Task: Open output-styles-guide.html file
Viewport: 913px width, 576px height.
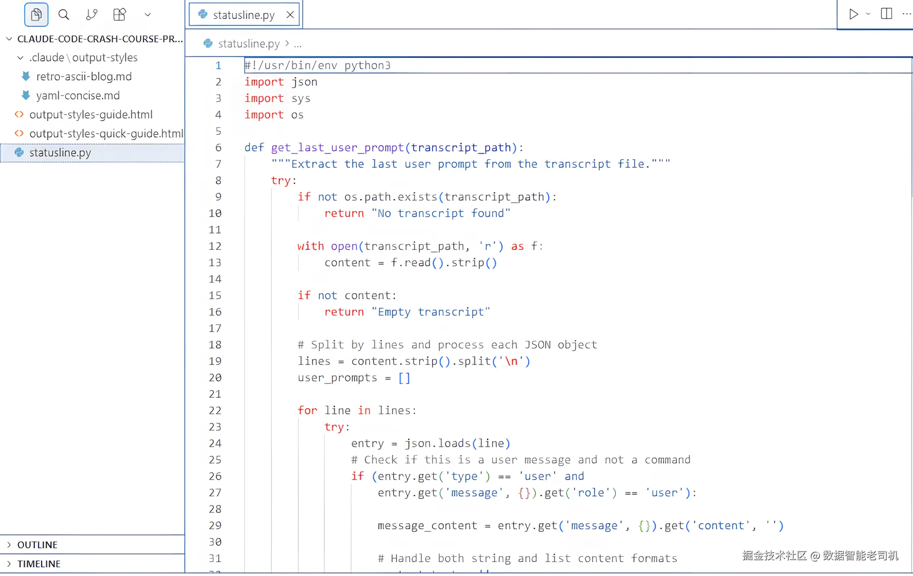Action: [91, 115]
